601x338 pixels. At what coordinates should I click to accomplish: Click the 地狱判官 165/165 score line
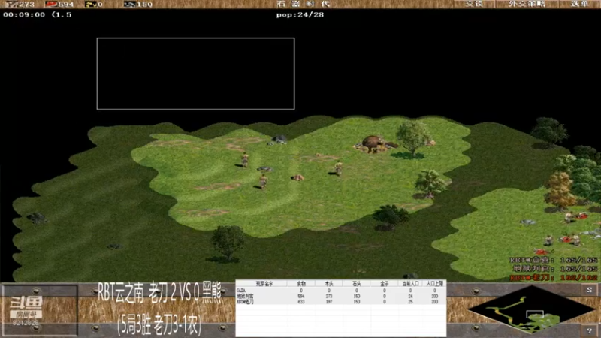click(555, 269)
